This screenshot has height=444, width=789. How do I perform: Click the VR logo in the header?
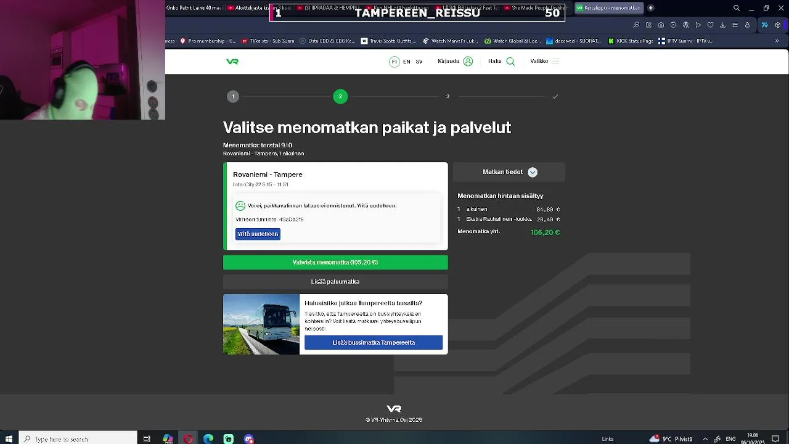point(232,62)
